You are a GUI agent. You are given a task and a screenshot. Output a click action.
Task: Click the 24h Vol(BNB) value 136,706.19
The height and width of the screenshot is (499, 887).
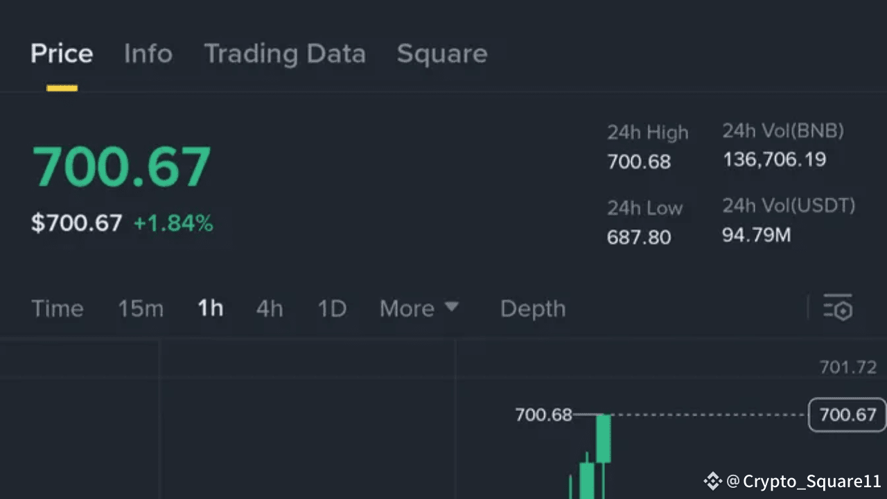pos(774,160)
